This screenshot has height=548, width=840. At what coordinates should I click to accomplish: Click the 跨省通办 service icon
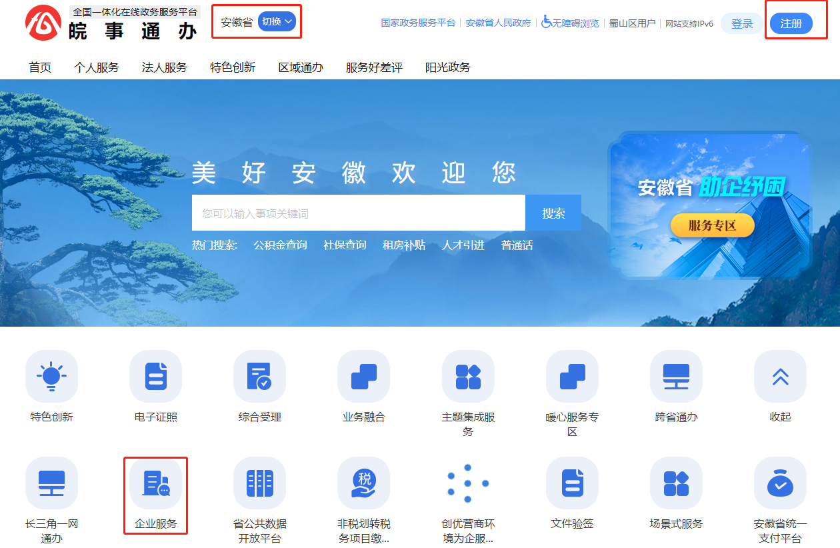tap(675, 375)
